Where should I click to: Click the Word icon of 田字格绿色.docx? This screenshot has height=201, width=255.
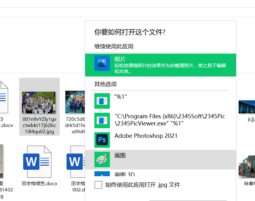37,161
